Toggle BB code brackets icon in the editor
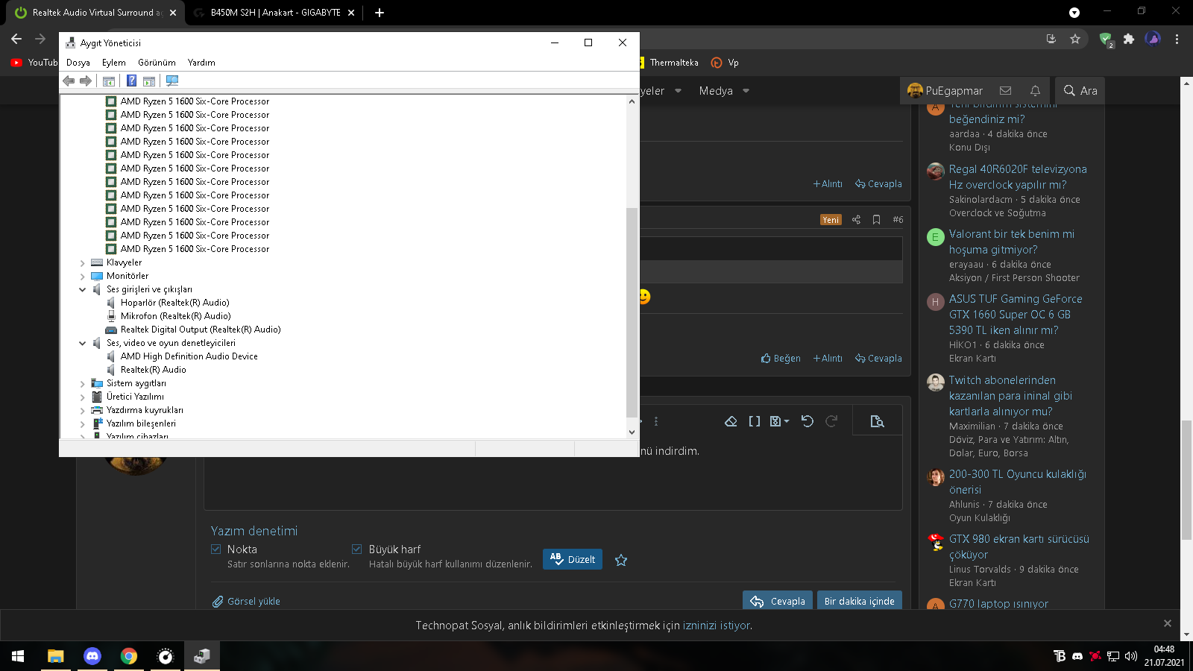The image size is (1193, 671). click(755, 421)
